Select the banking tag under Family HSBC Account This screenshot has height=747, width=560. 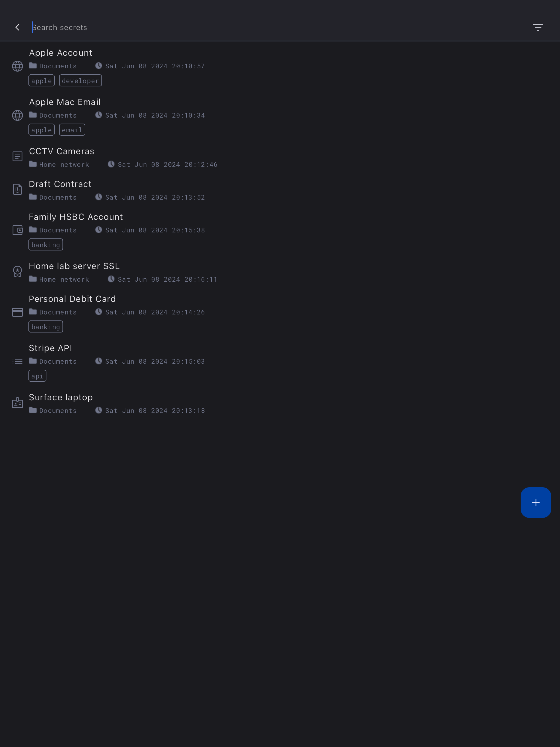click(x=46, y=245)
